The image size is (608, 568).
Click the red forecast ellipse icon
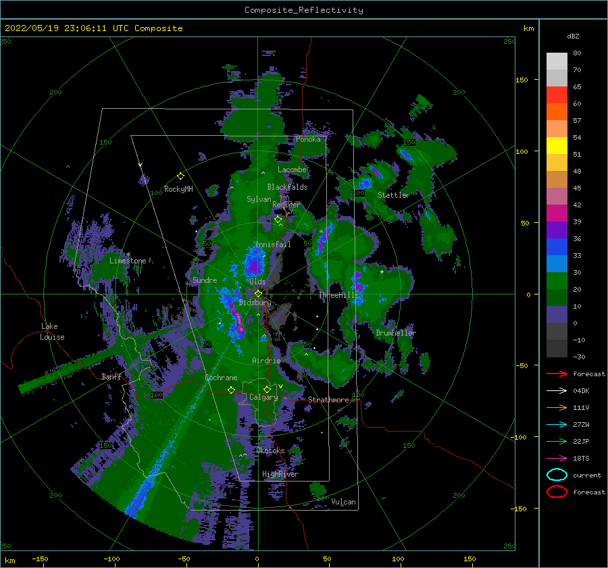tap(557, 492)
